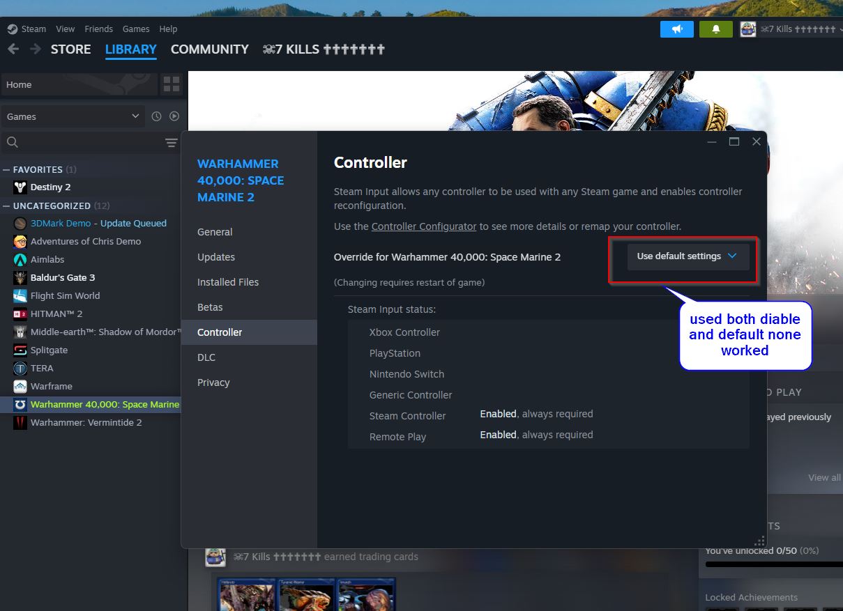Click the Steam logo icon in menu bar
This screenshot has width=843, height=611.
point(12,29)
